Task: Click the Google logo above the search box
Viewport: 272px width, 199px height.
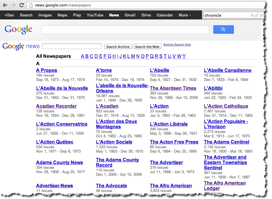Action: click(18, 29)
